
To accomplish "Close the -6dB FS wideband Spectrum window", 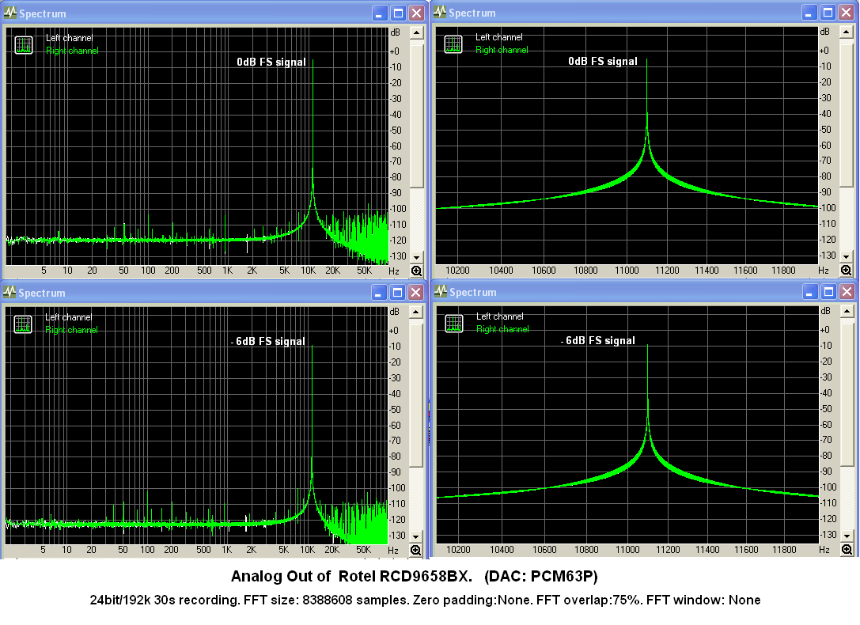I will (416, 292).
